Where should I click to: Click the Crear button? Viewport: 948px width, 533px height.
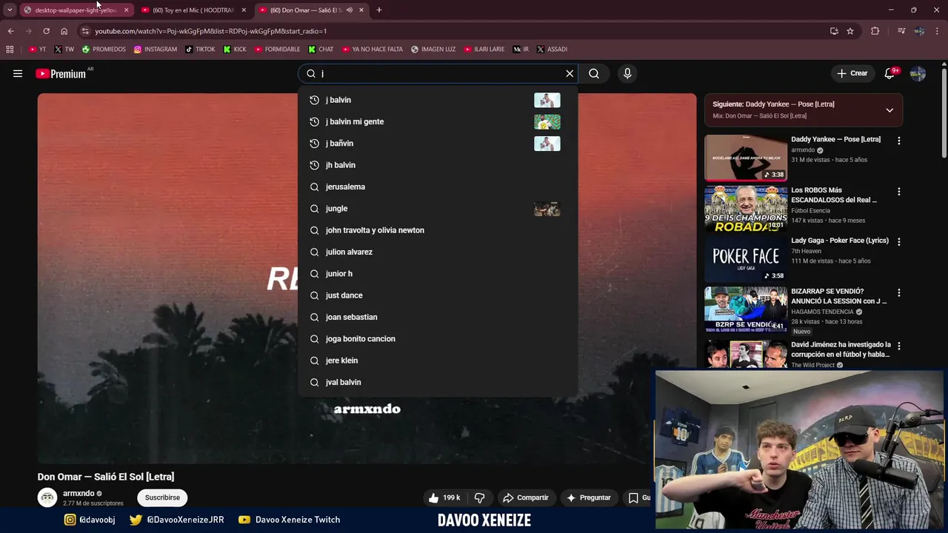(852, 73)
